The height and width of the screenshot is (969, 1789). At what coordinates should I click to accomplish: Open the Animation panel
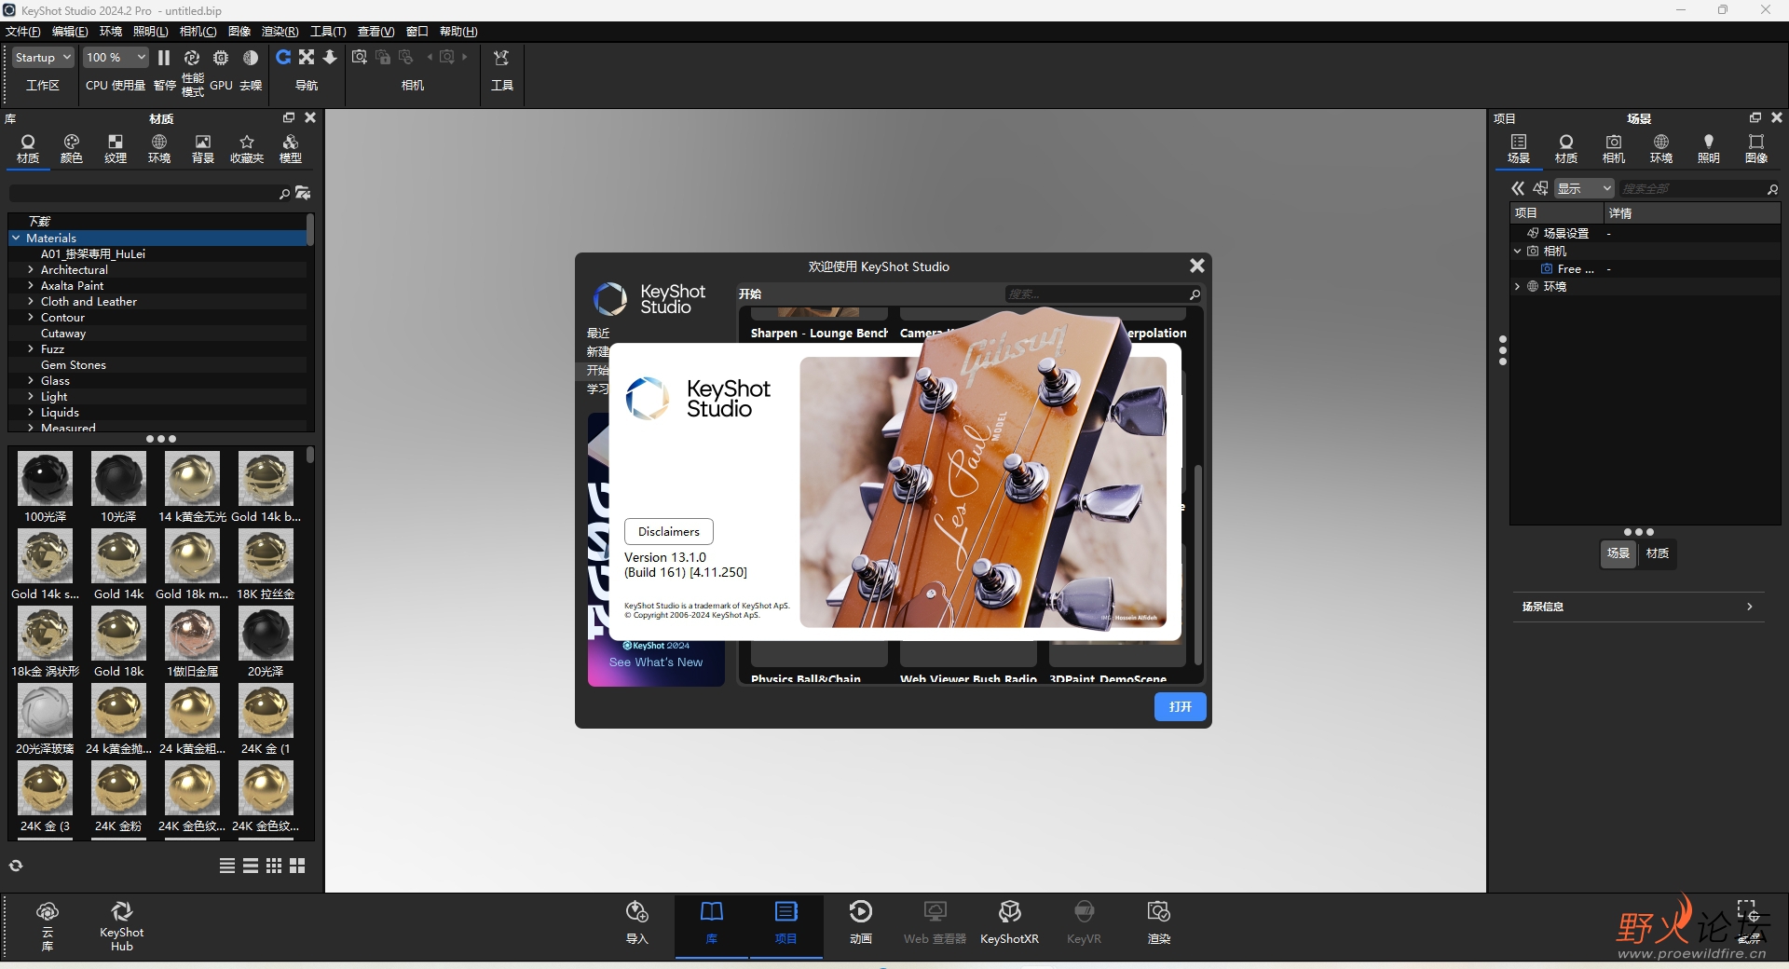click(x=861, y=922)
